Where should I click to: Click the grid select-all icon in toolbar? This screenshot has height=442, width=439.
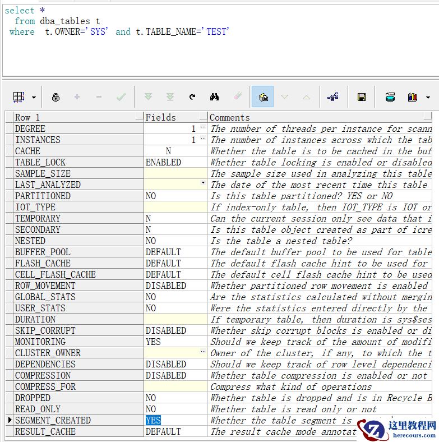19,97
